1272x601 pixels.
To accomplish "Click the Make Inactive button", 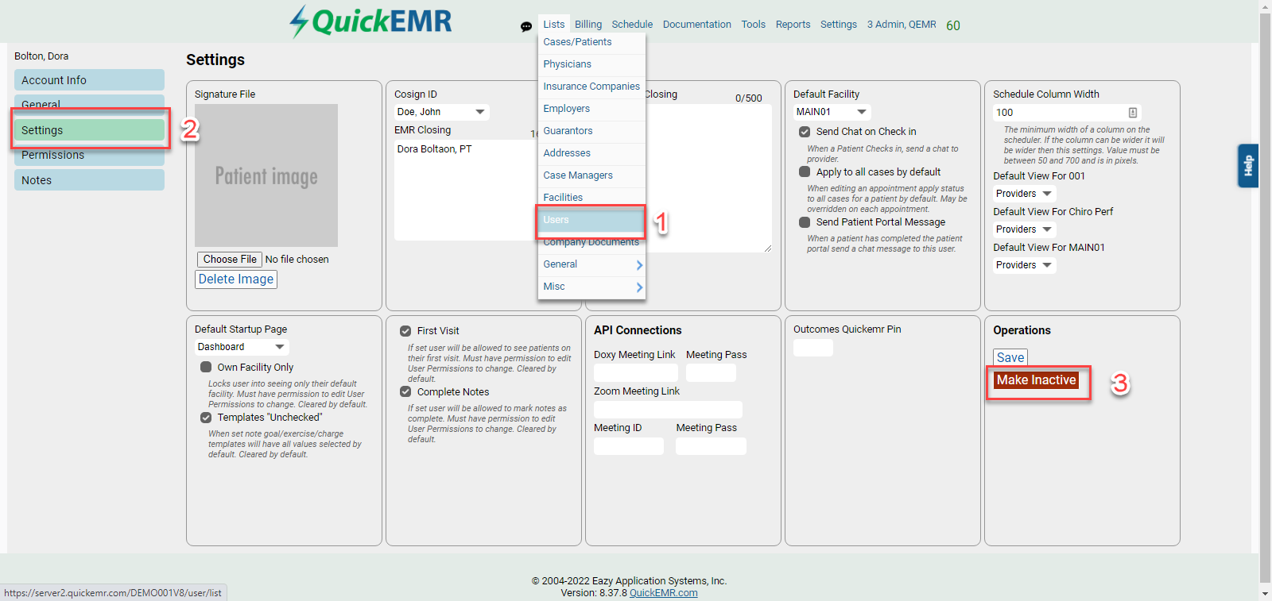I will tap(1037, 380).
